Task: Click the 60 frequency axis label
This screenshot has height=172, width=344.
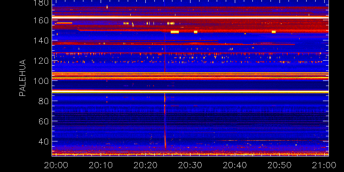Action: 43,121
